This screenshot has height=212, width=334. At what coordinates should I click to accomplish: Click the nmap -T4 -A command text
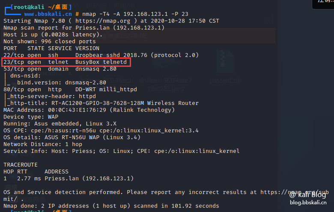(135, 14)
